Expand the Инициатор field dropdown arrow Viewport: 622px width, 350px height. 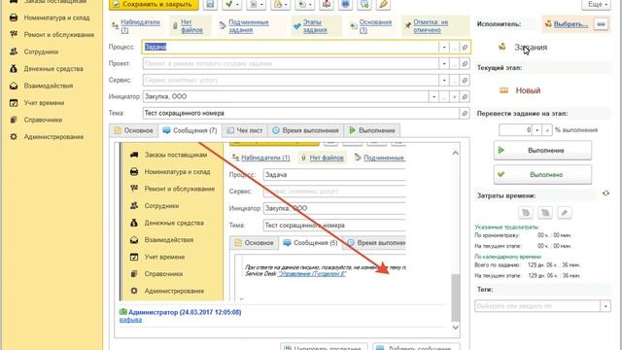[x=434, y=97]
